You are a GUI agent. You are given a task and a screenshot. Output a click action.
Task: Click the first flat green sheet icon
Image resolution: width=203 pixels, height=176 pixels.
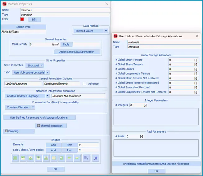click(x=70, y=158)
